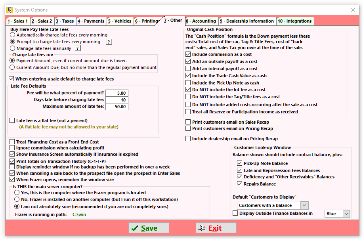Image resolution: width=363 pixels, height=239 pixels.
Task: Toggle Include commission as a cost
Action: [x=188, y=54]
